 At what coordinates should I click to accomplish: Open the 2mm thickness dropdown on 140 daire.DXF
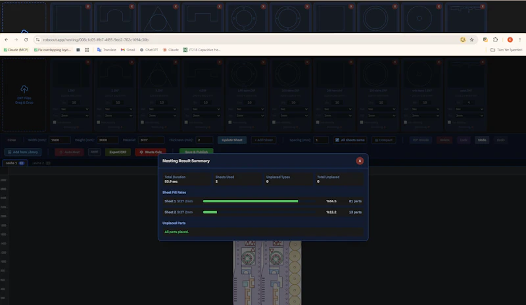point(250,116)
